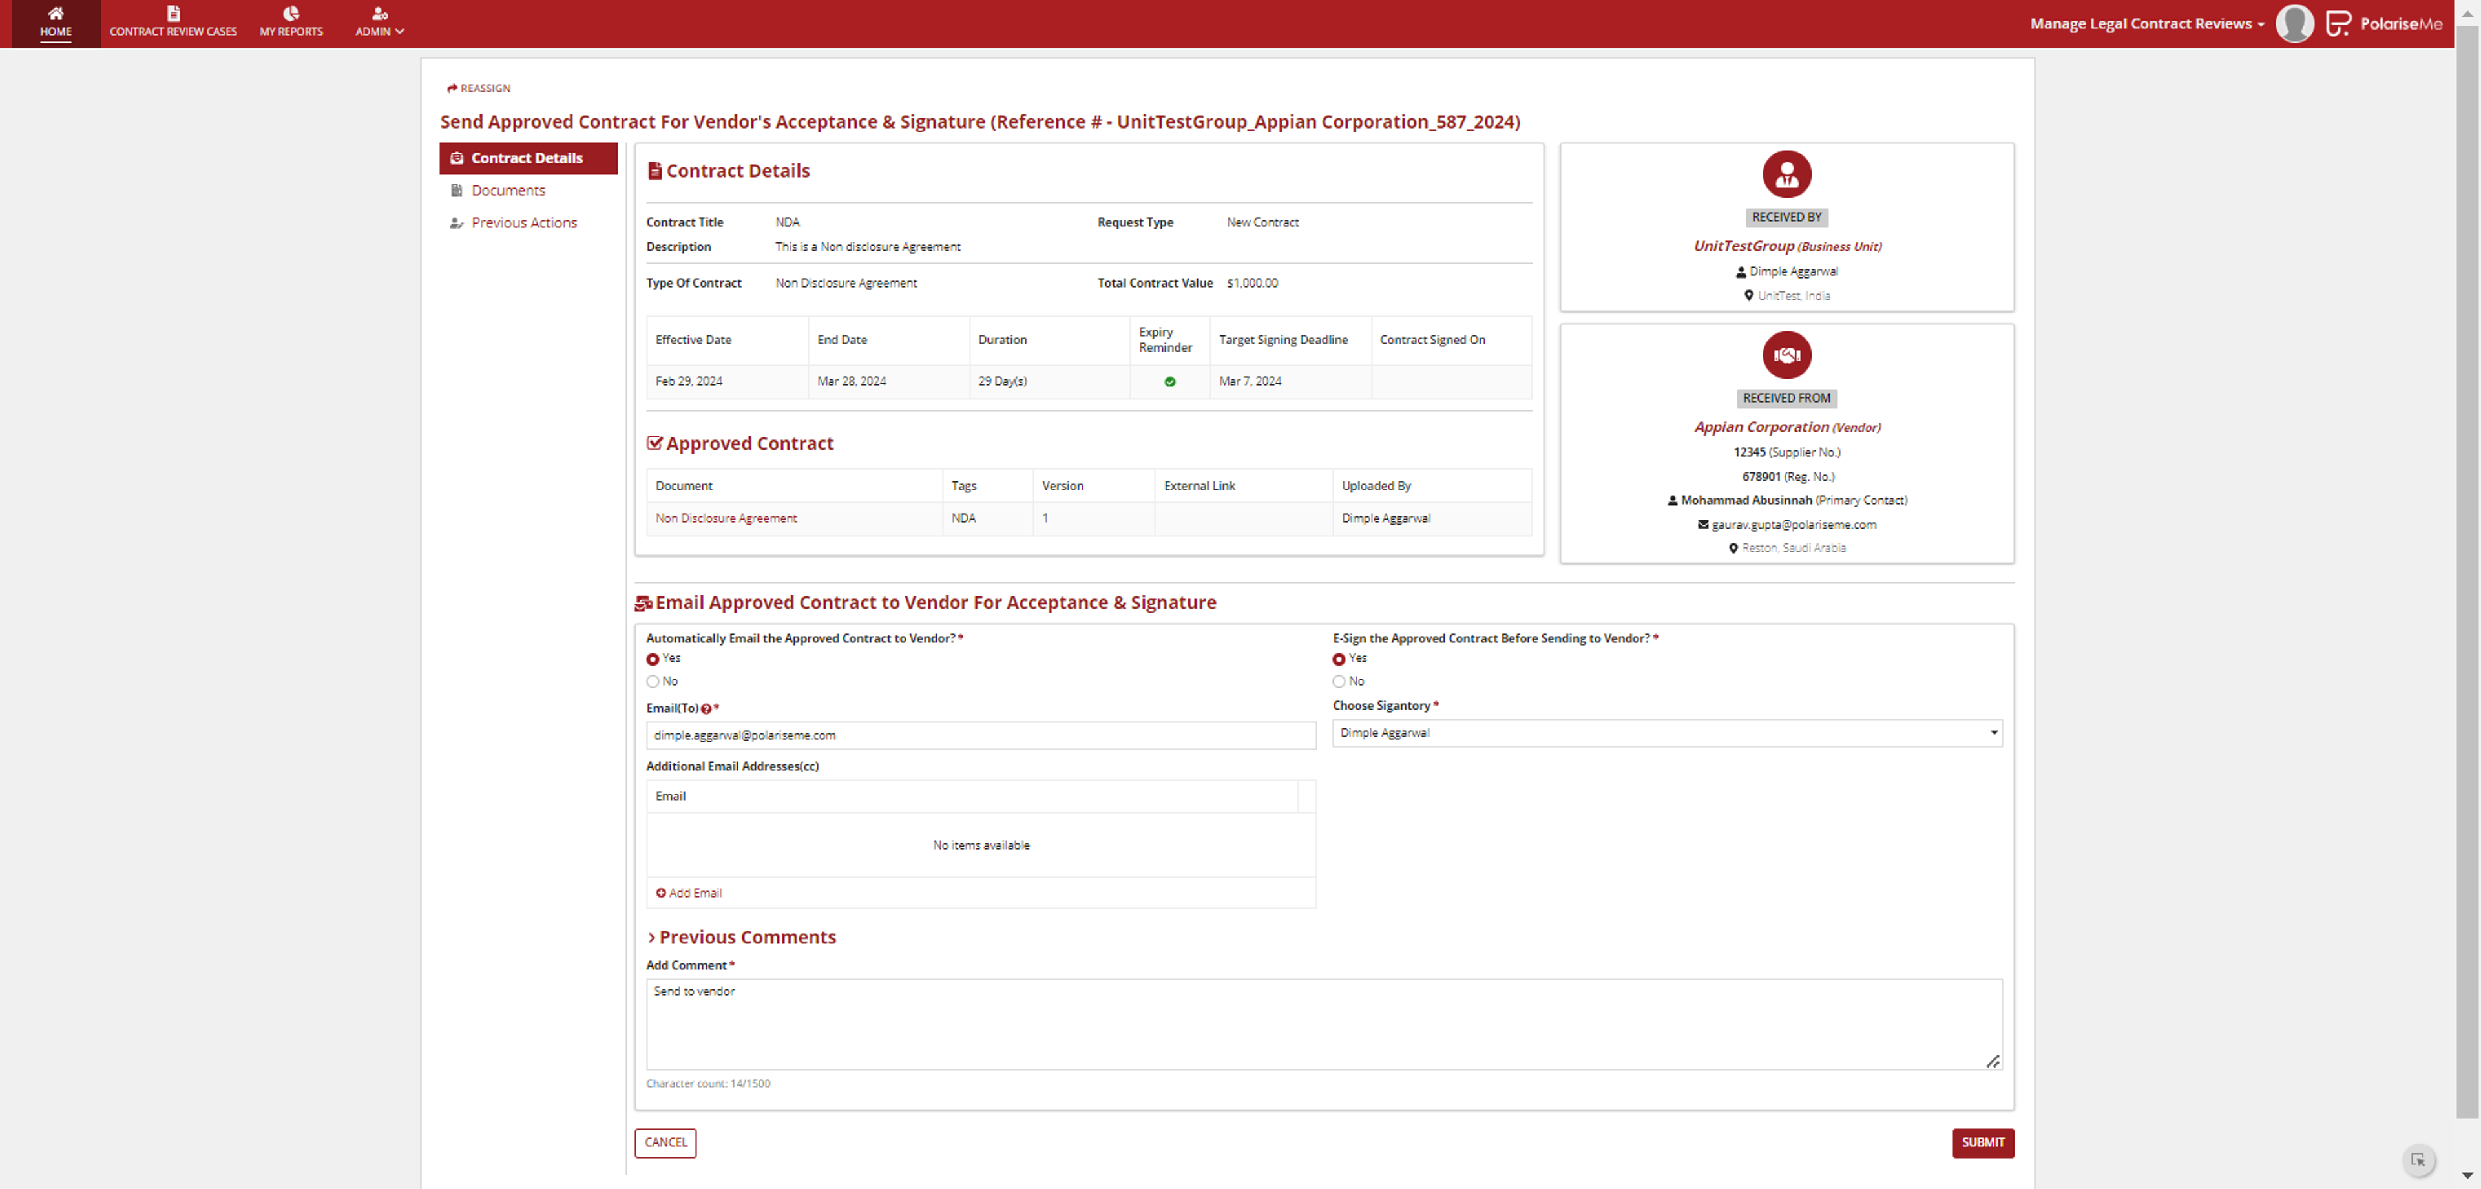This screenshot has height=1189, width=2481.
Task: Click the Email Approved Contract section icon
Action: click(644, 604)
